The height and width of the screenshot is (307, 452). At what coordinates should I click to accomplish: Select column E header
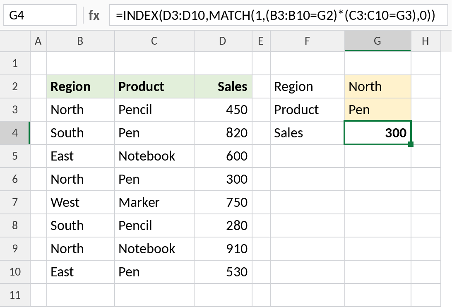click(x=261, y=41)
